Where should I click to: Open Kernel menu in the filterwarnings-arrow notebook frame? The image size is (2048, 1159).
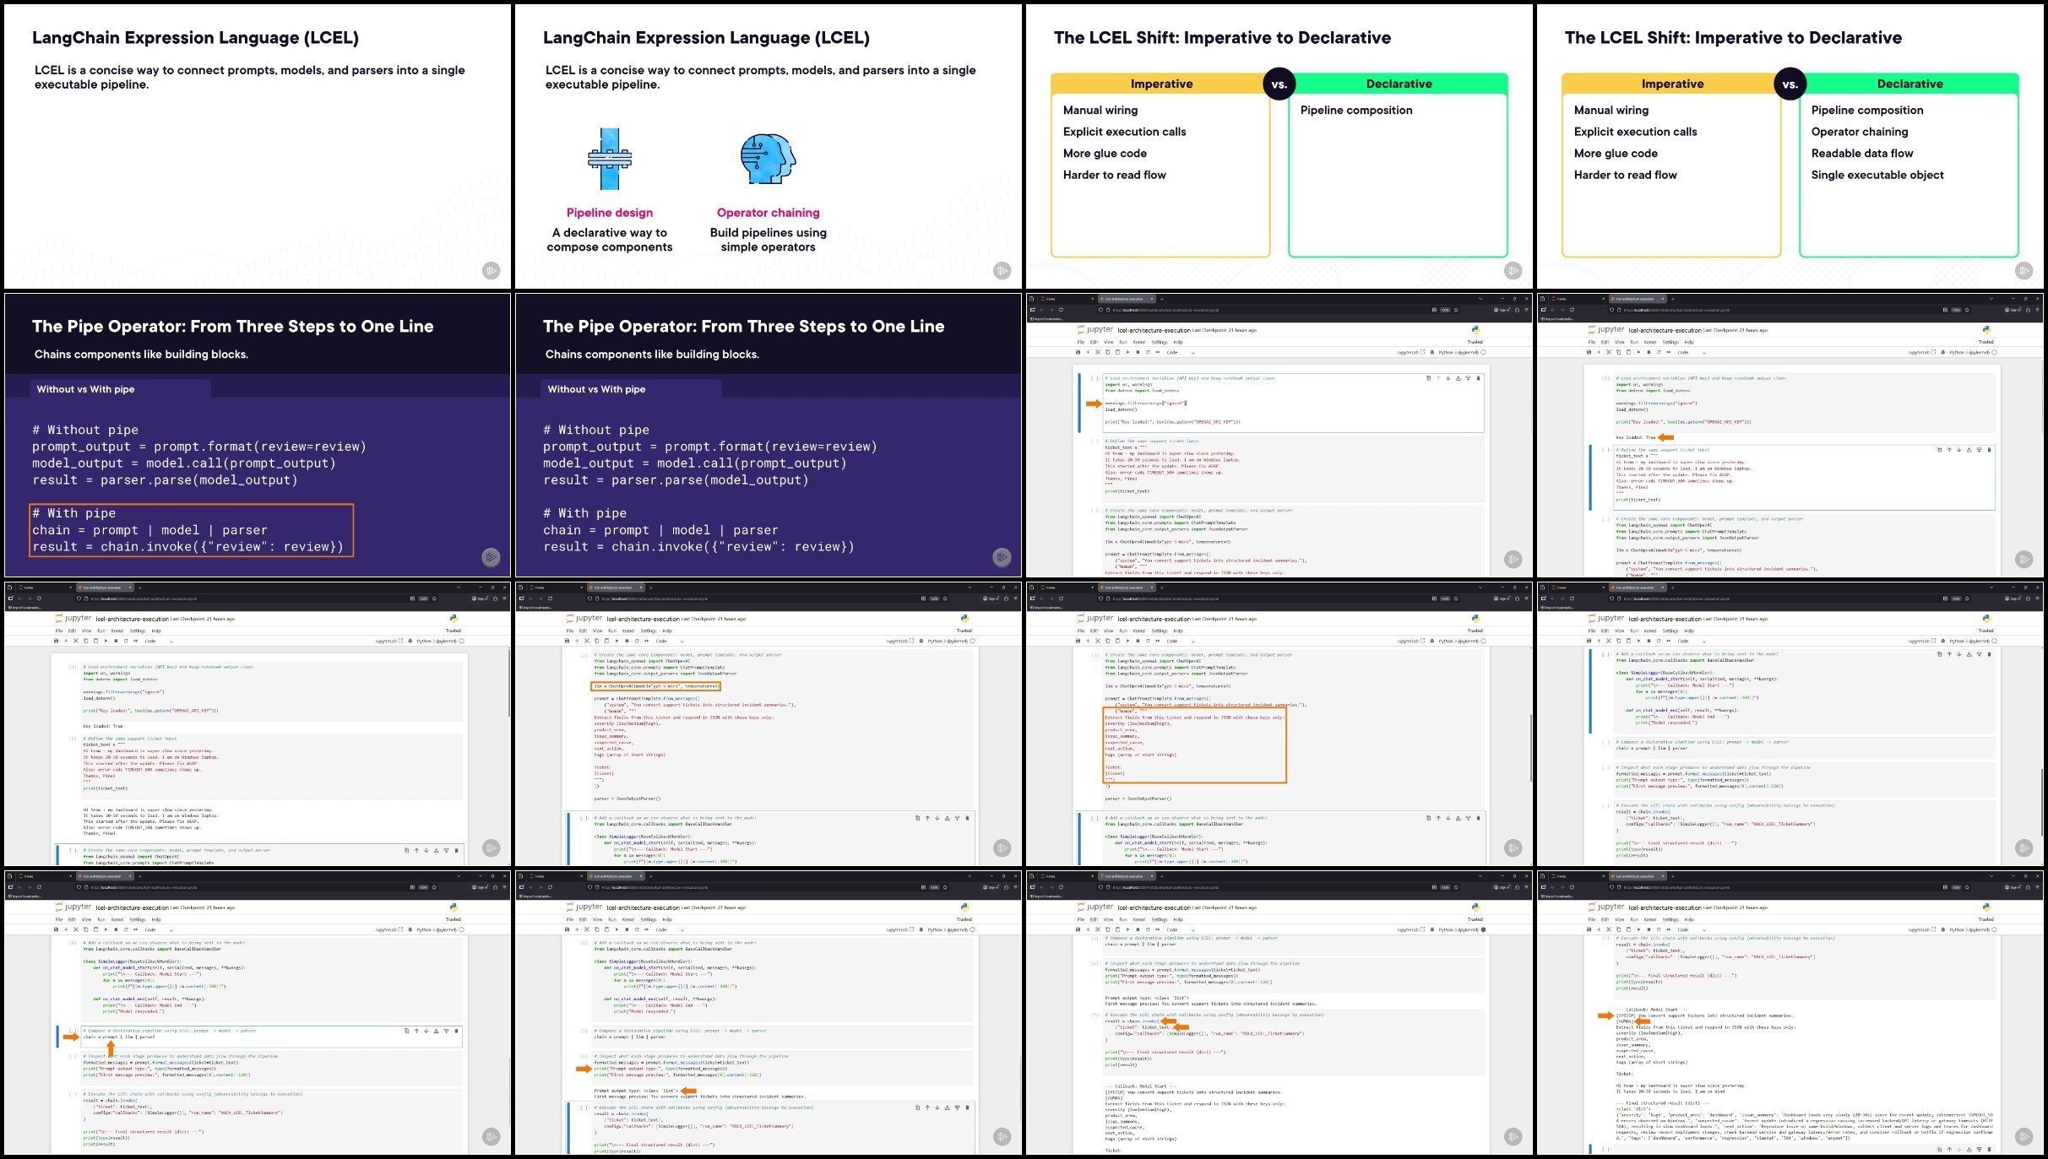1138,342
